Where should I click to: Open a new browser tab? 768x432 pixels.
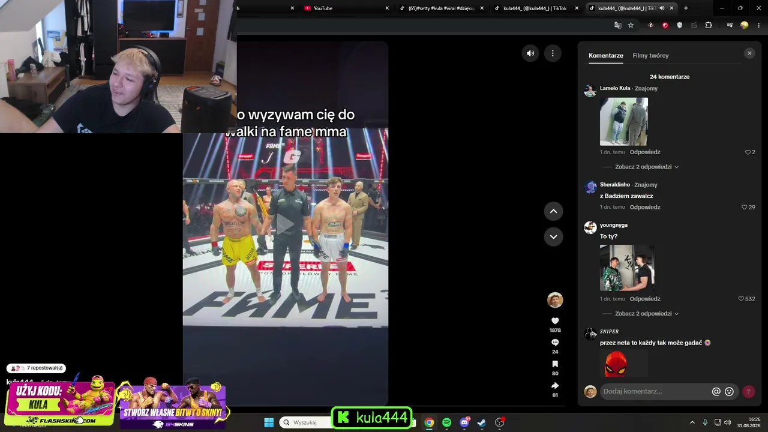686,8
